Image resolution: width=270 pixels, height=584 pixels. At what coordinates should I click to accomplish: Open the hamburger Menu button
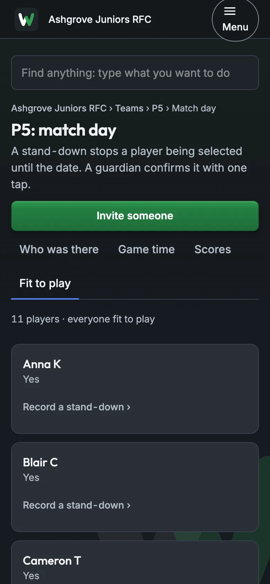click(235, 20)
